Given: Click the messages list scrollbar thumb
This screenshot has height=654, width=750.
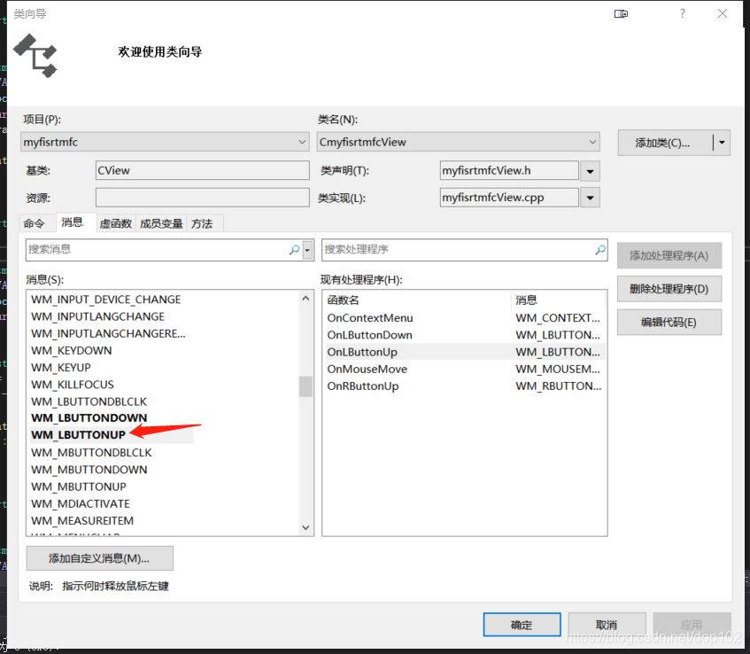Looking at the screenshot, I should tap(305, 386).
